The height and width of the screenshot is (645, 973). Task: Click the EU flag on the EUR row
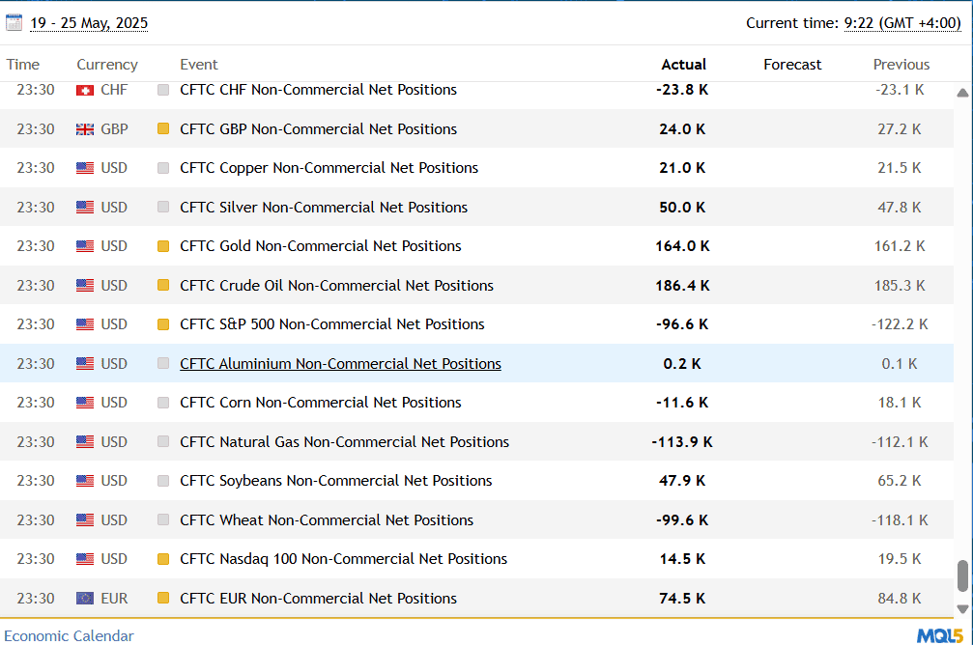click(x=84, y=598)
